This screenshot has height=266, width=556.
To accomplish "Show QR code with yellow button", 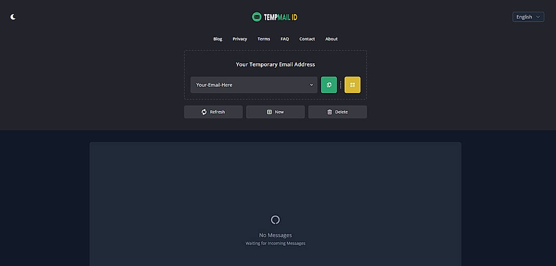I will (x=352, y=85).
